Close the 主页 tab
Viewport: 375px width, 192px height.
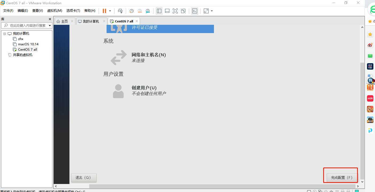[x=72, y=21]
